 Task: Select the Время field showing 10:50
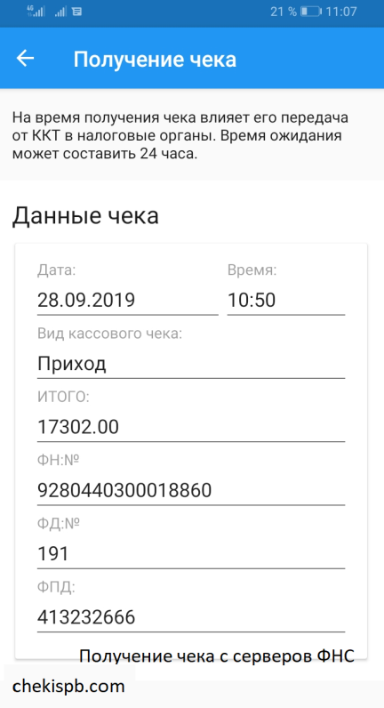click(x=286, y=300)
